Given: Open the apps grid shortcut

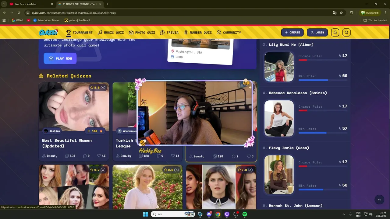Looking at the screenshot, I should click(x=4, y=20).
